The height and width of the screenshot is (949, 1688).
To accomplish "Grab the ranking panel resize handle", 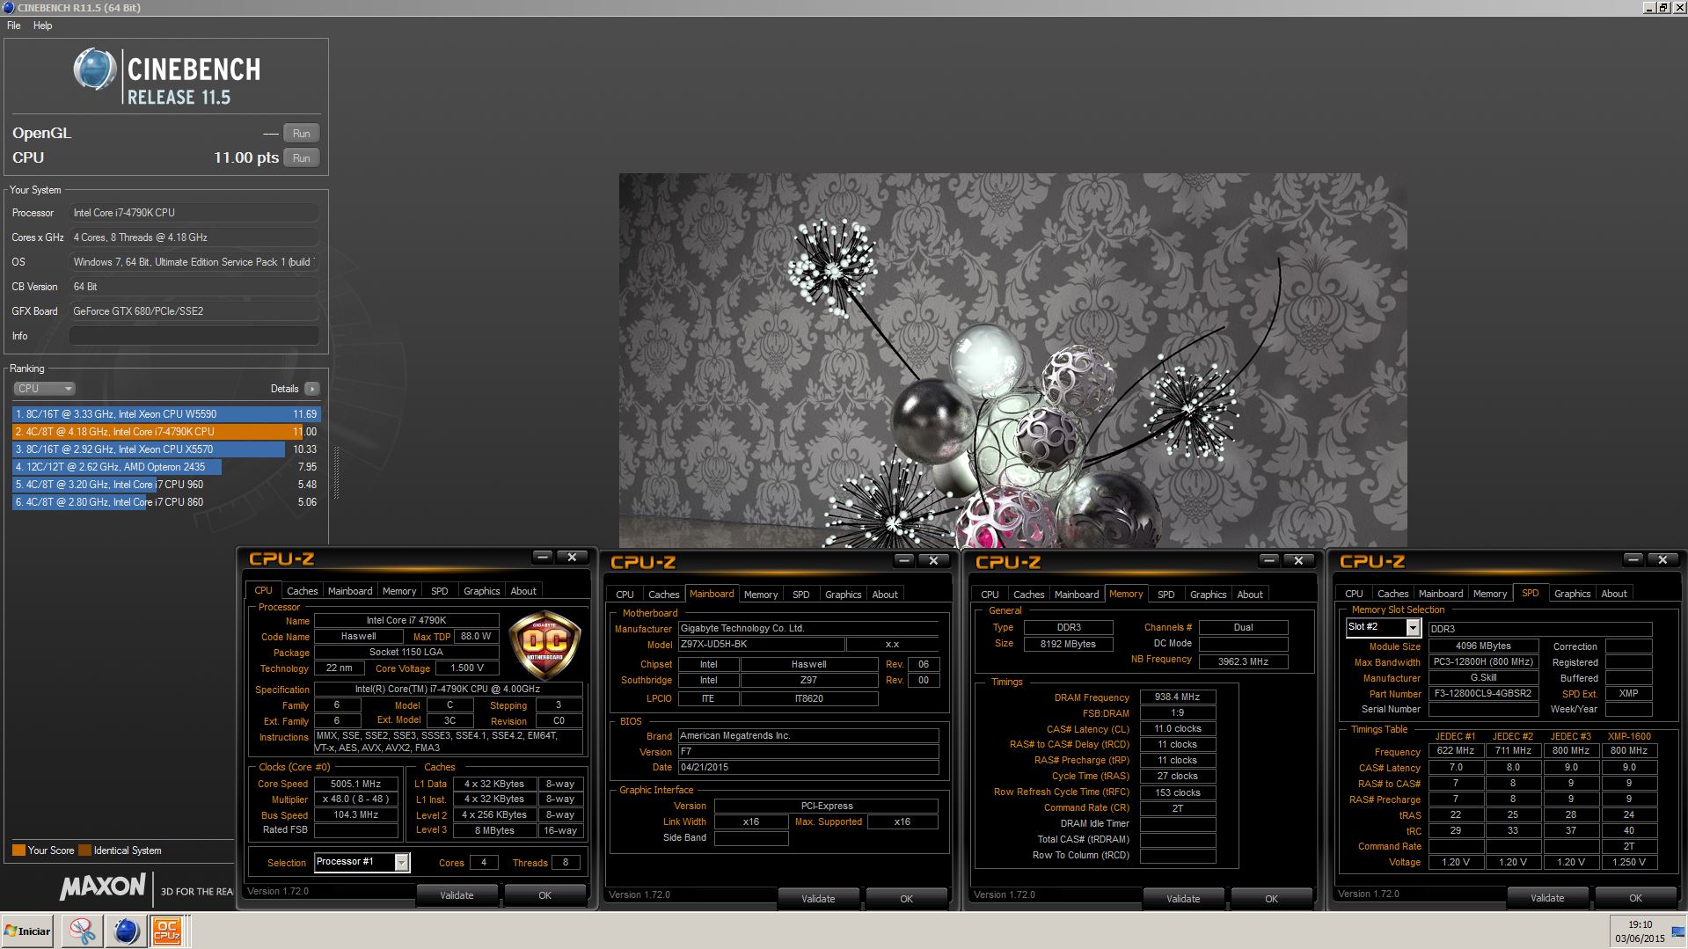I will click(336, 472).
